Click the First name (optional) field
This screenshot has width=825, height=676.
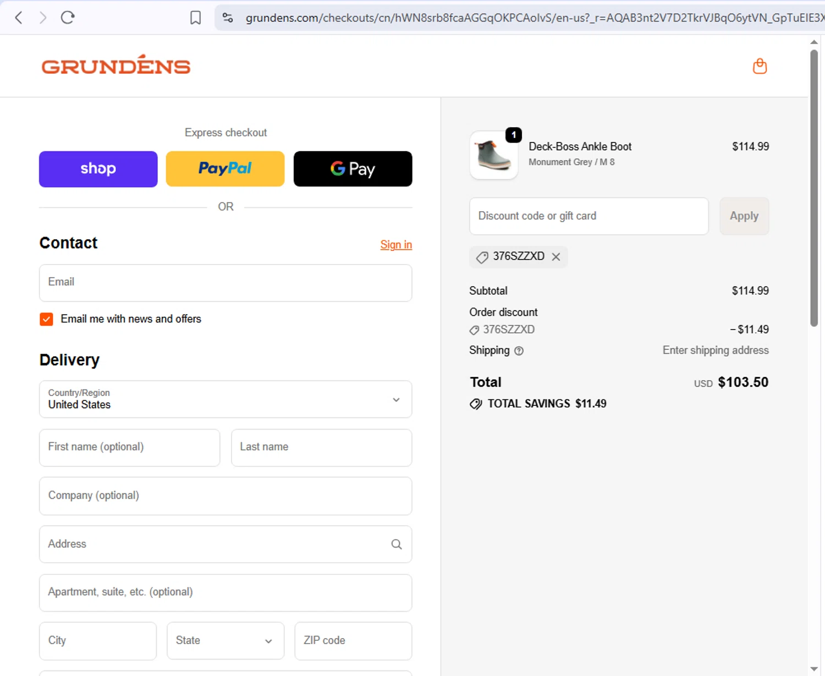(130, 448)
